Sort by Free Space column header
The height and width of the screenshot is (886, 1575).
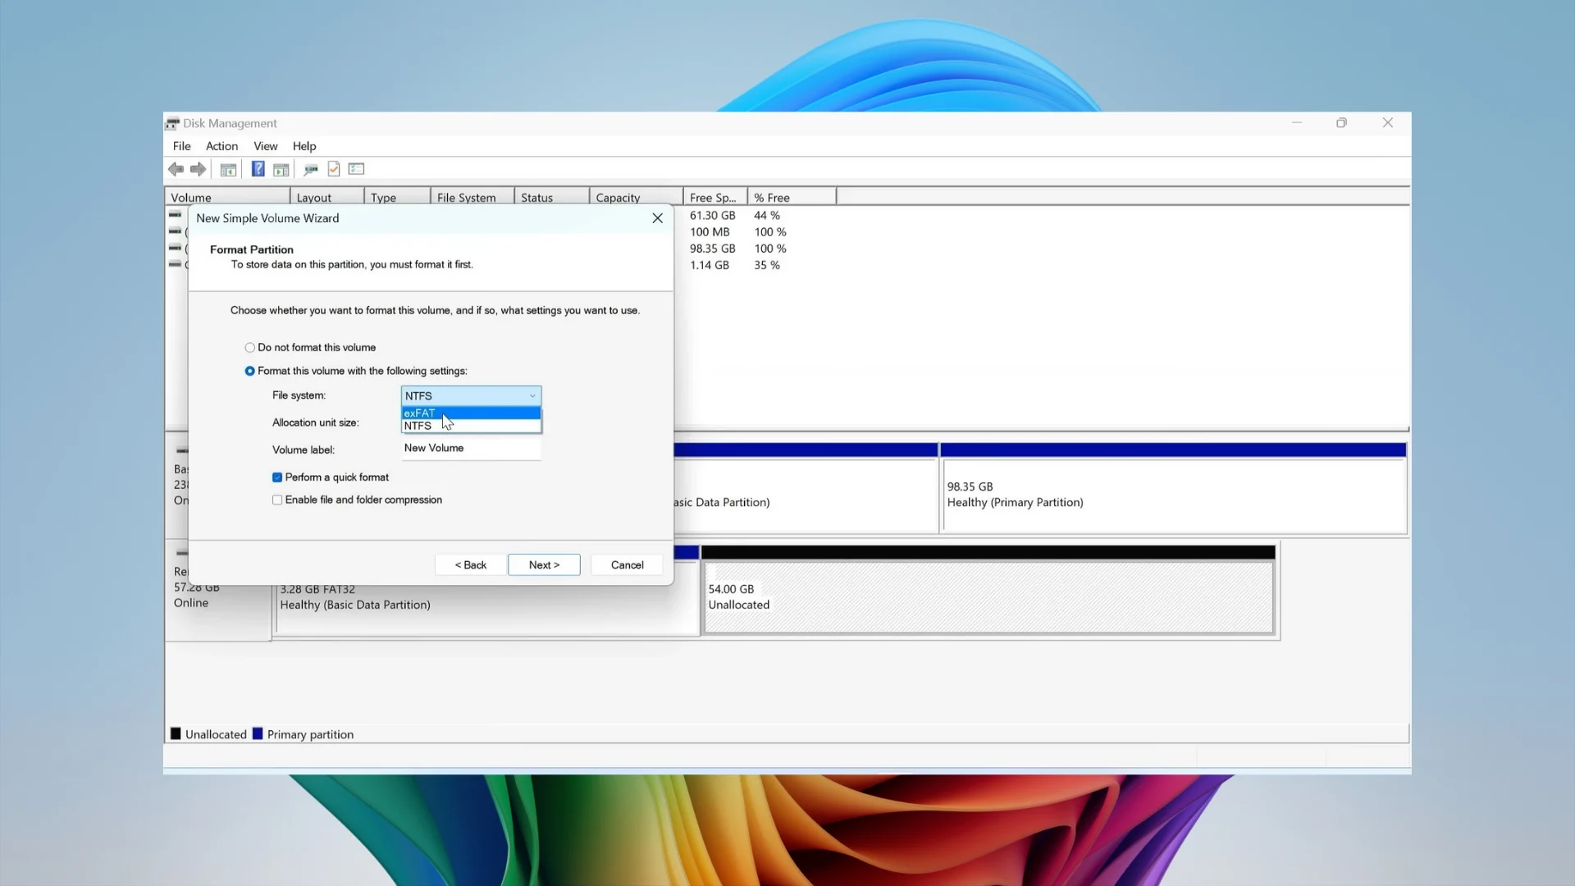[x=715, y=197]
